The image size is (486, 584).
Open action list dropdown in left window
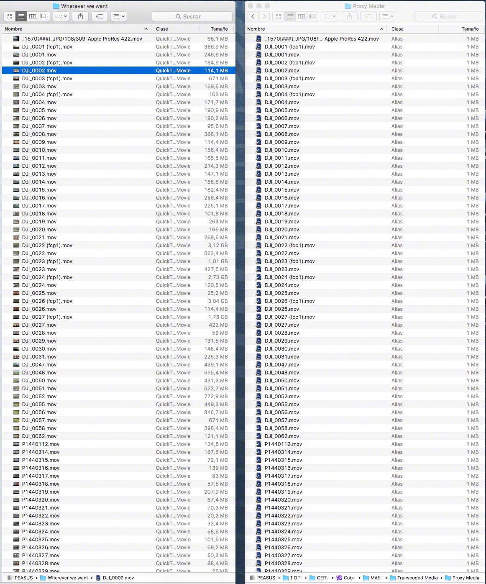click(x=119, y=16)
